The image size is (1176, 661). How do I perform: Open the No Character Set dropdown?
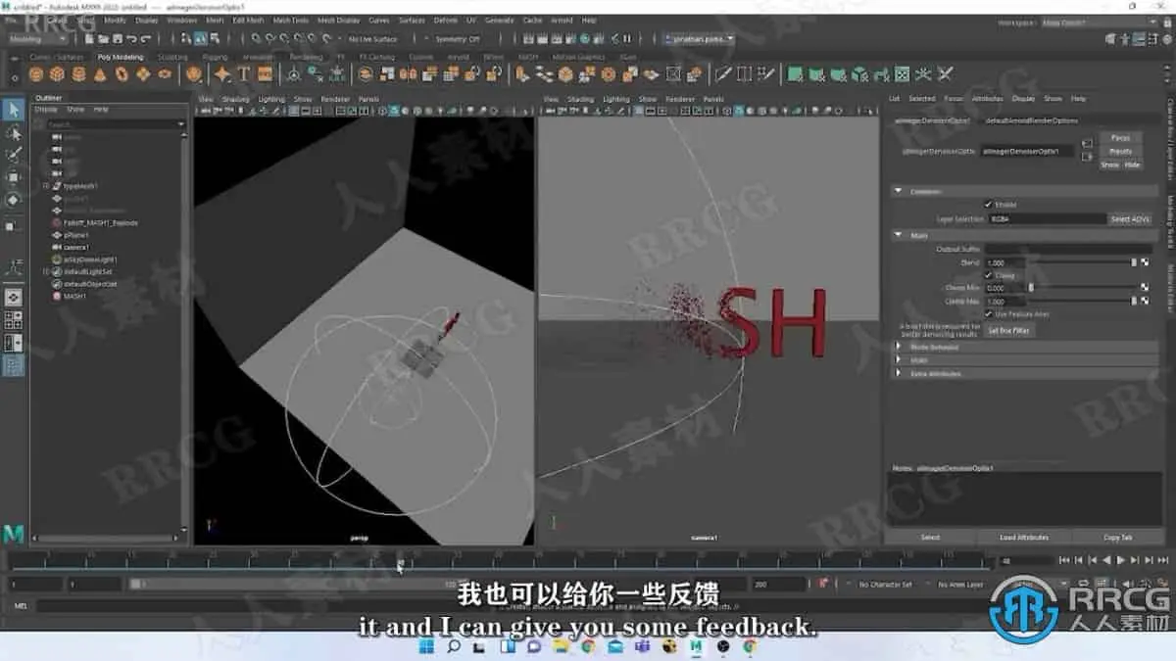coord(885,584)
